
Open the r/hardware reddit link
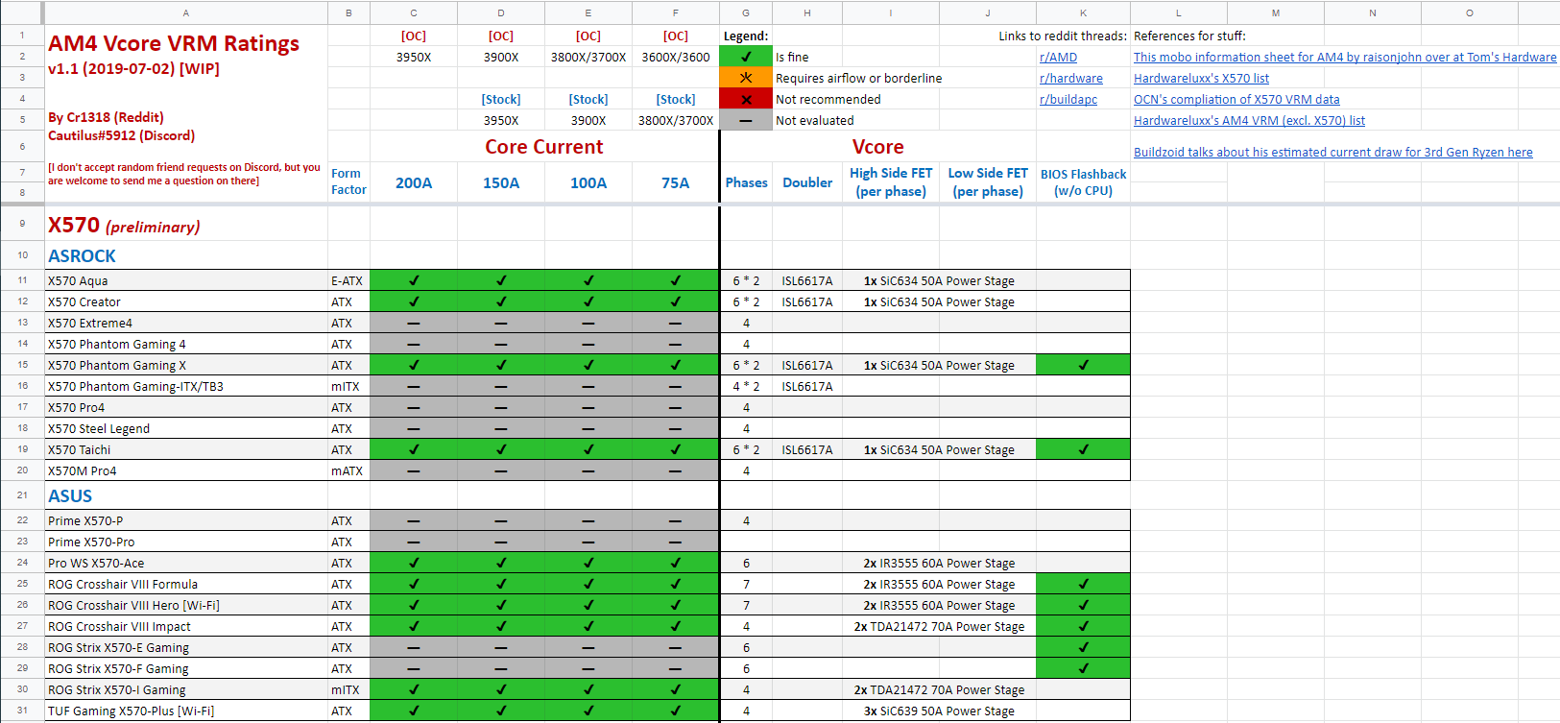pyautogui.click(x=1070, y=78)
